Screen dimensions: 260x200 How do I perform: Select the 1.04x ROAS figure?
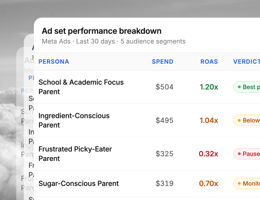tap(209, 120)
